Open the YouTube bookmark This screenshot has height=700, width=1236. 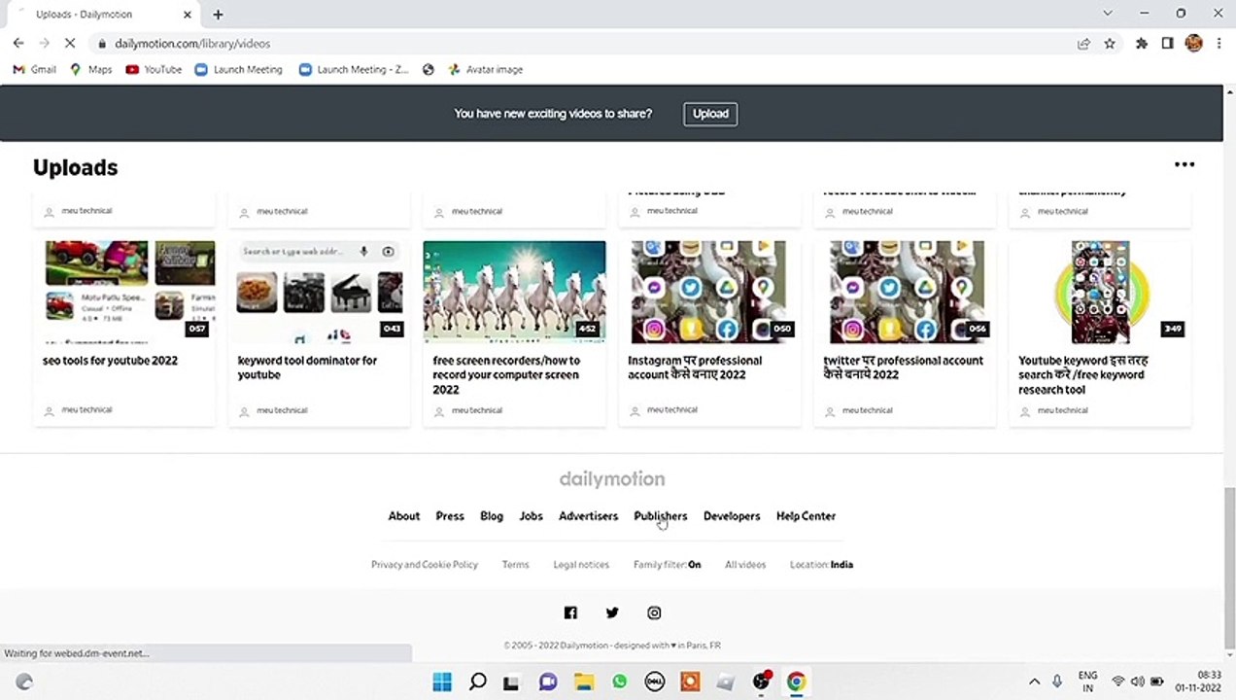point(154,70)
